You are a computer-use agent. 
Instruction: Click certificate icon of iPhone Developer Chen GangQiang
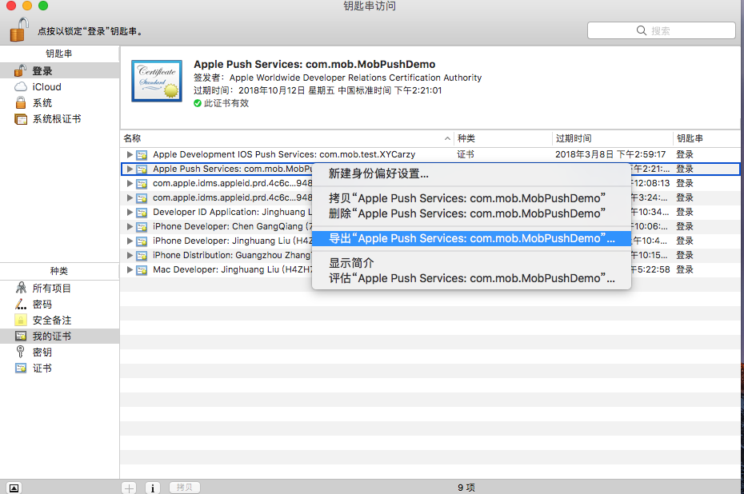click(x=142, y=226)
